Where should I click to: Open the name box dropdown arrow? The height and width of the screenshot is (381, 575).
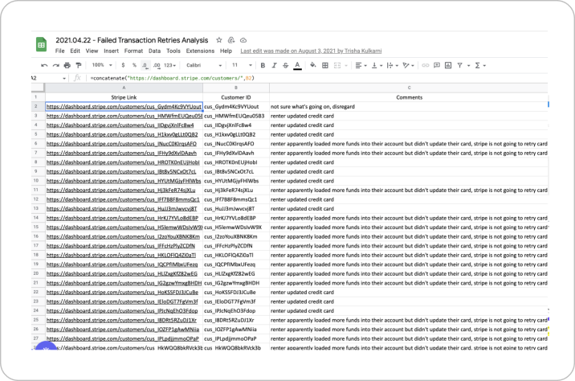64,78
